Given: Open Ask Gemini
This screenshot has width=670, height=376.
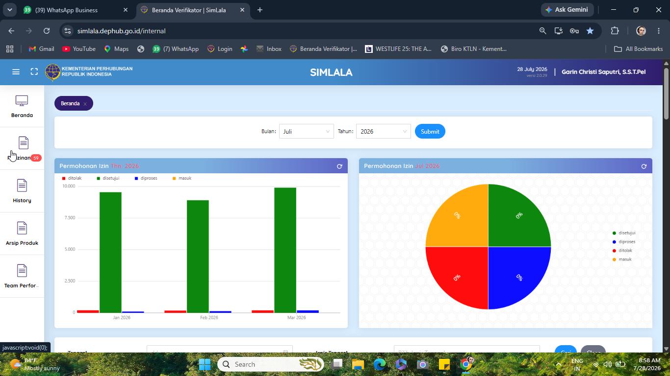Looking at the screenshot, I should tap(567, 10).
